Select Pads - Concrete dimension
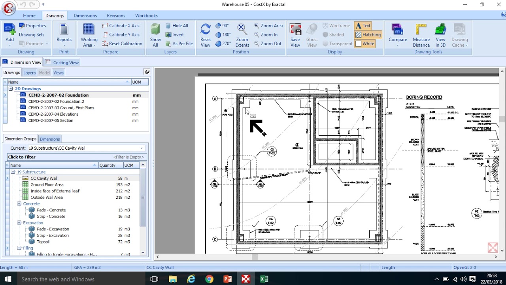This screenshot has width=506, height=285. (x=51, y=210)
